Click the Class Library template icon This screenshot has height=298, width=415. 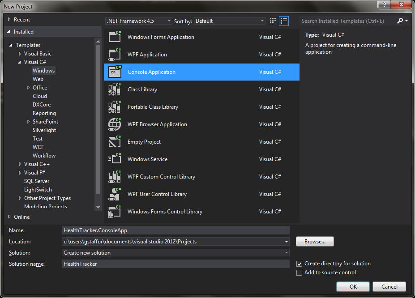115,89
